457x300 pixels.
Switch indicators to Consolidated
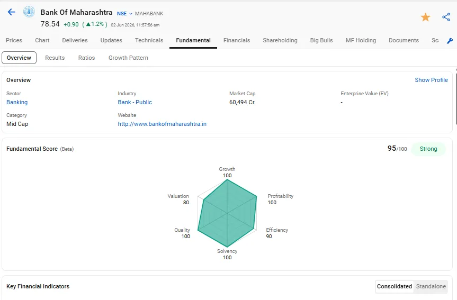click(395, 286)
